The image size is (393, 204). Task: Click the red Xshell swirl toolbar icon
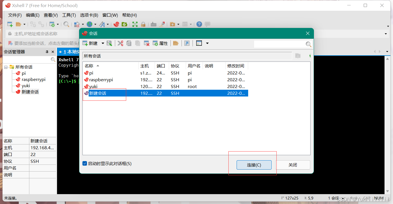click(116, 24)
